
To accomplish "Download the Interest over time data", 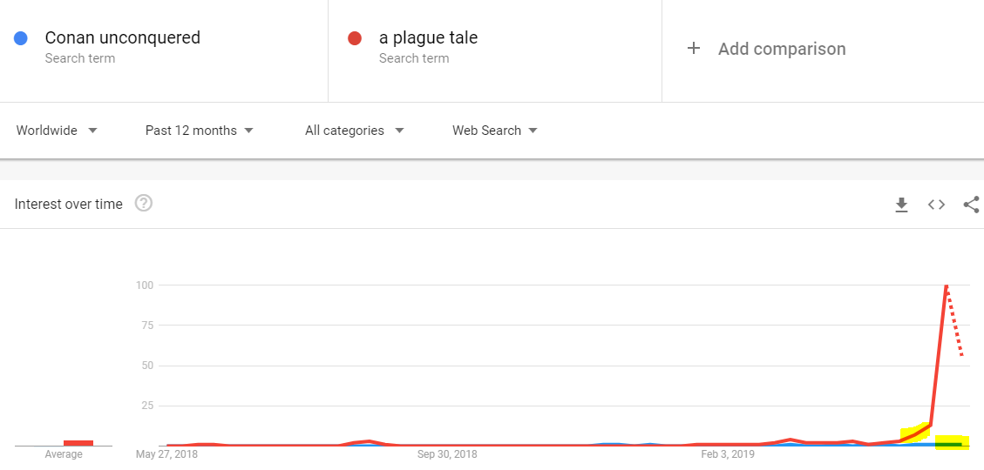I will (902, 205).
